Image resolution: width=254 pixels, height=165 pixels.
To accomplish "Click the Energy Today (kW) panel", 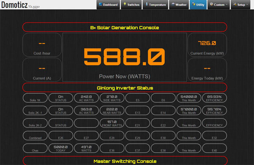I will click(x=207, y=70).
